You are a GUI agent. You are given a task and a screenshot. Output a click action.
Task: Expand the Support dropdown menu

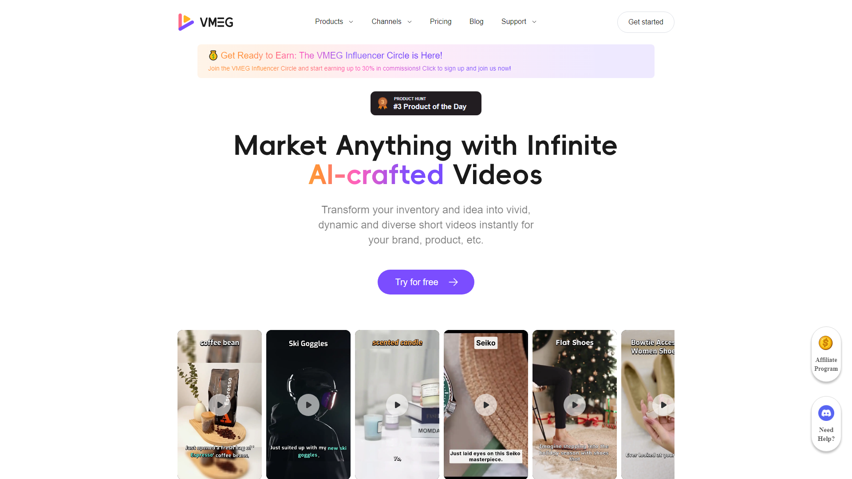[518, 22]
